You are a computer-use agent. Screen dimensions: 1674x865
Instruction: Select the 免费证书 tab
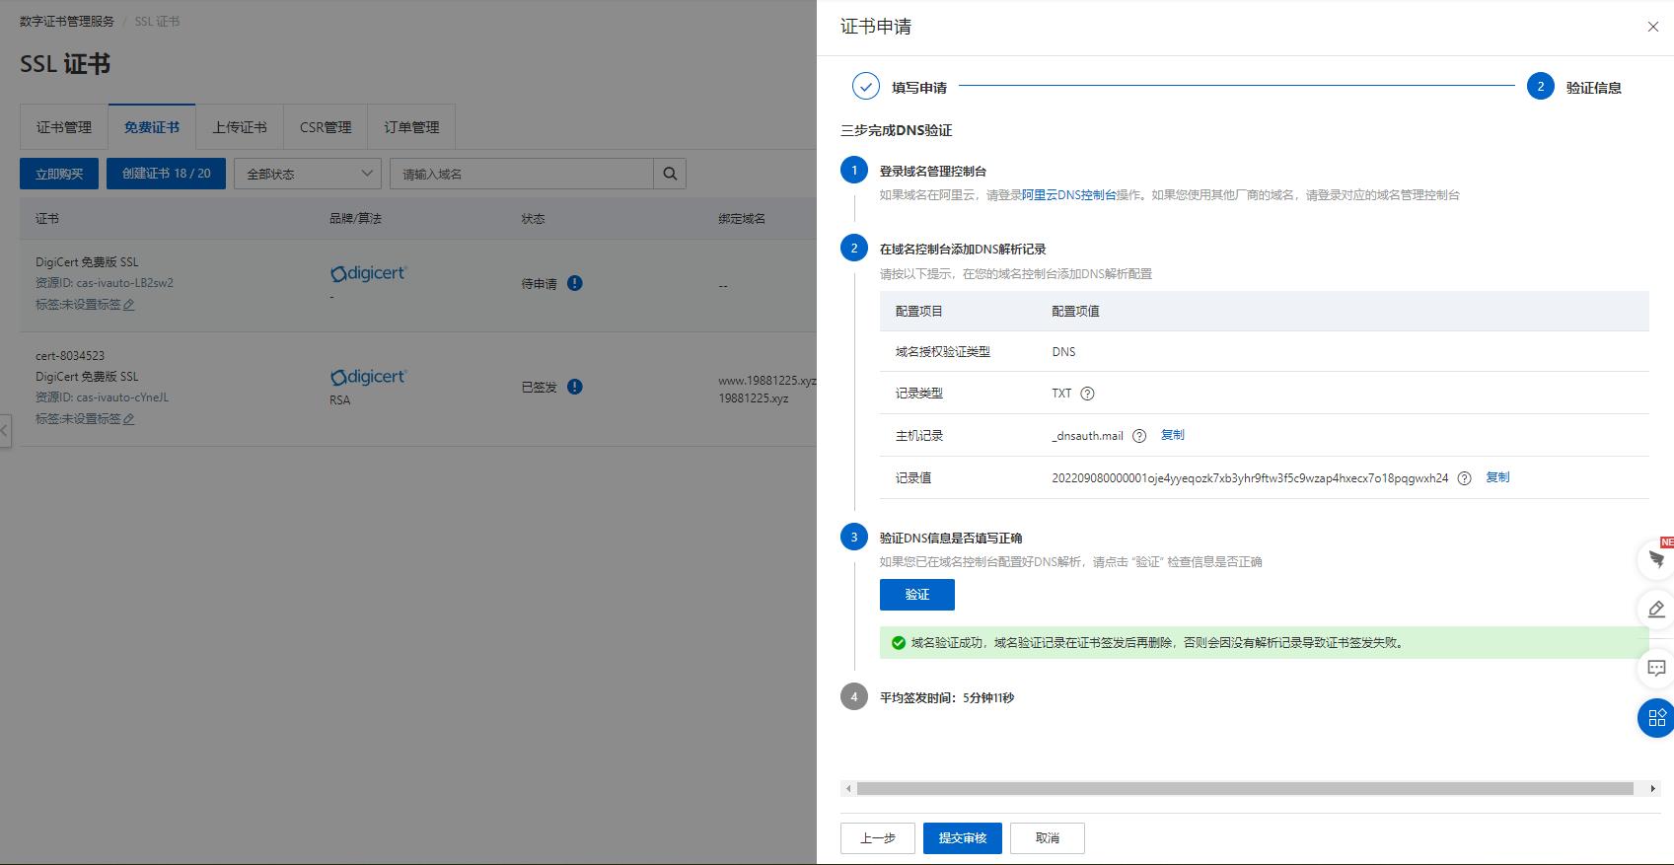[x=152, y=127]
